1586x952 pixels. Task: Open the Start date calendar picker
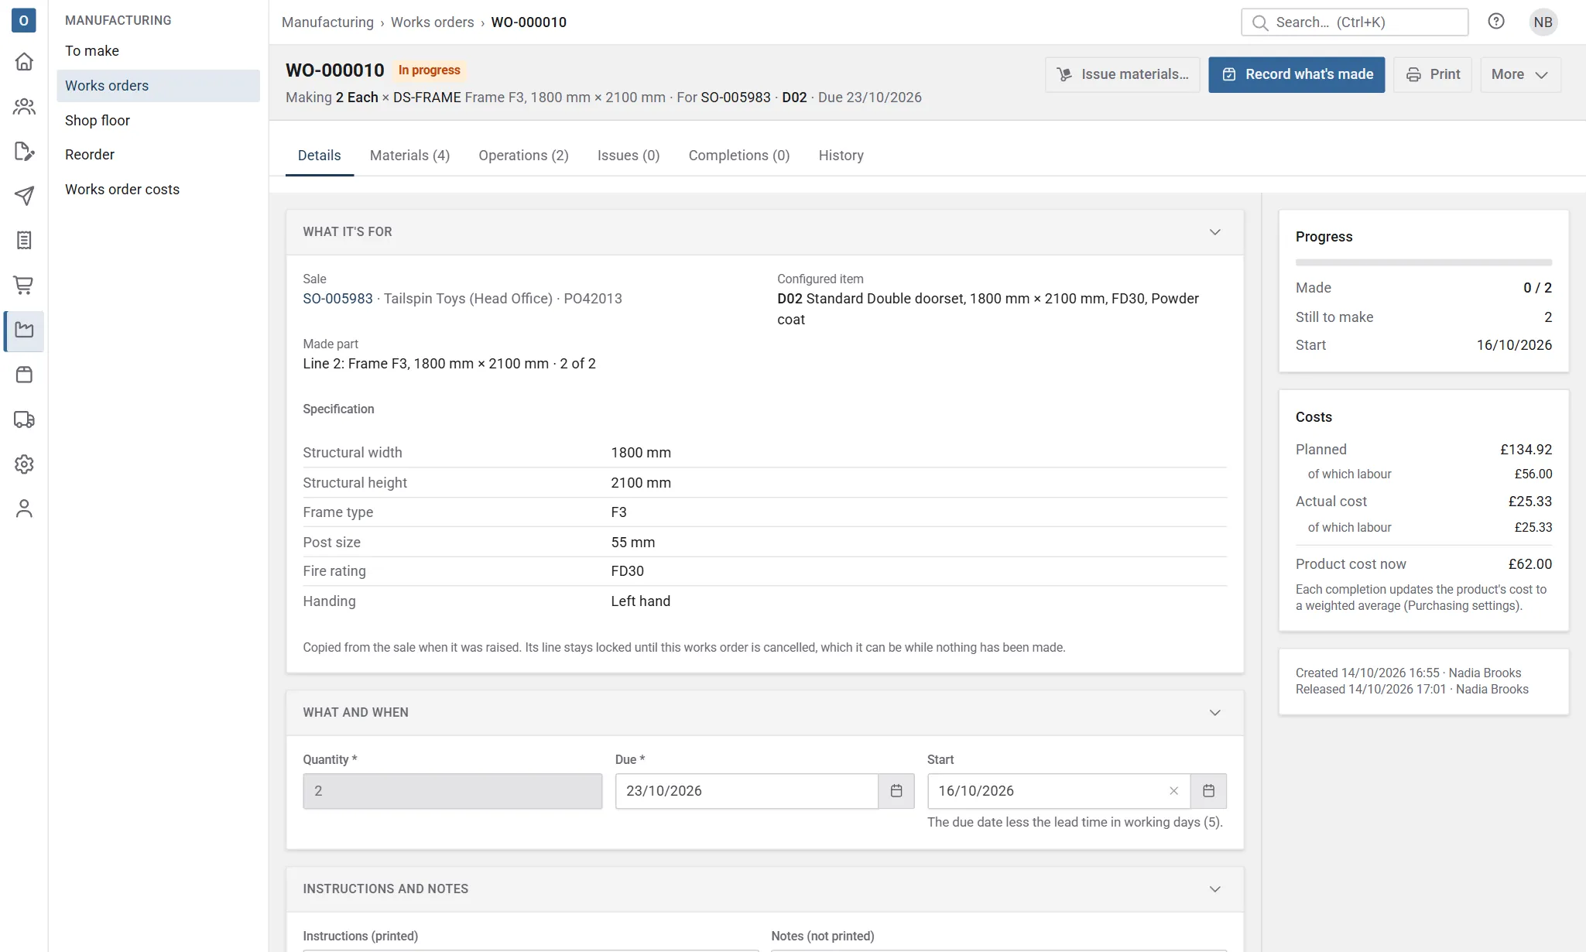click(x=1208, y=791)
